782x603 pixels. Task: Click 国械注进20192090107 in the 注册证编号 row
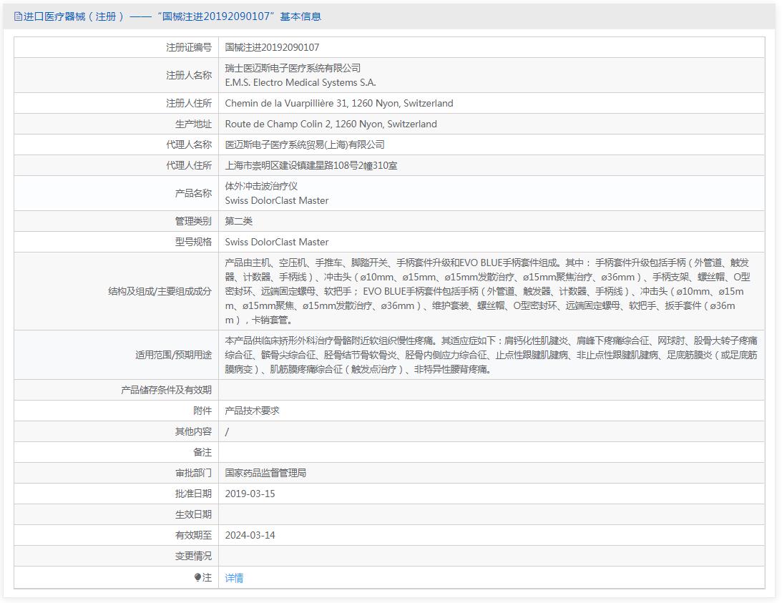click(x=272, y=47)
